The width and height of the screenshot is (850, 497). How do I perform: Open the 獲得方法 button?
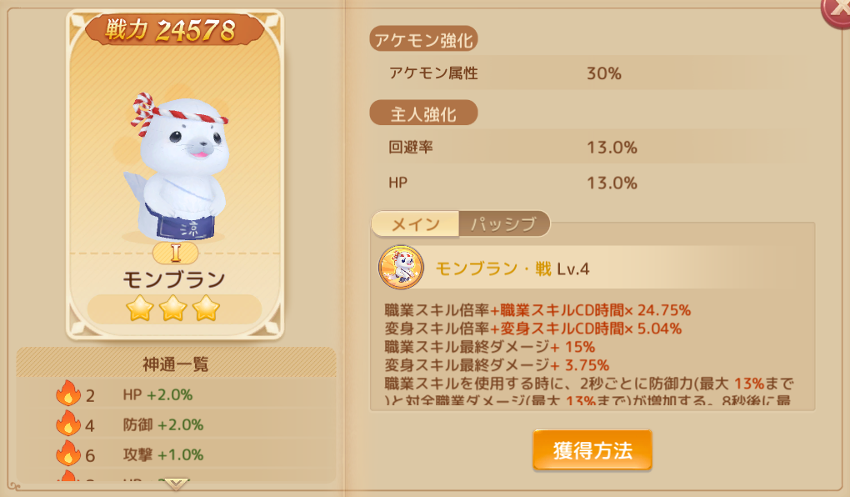[592, 450]
